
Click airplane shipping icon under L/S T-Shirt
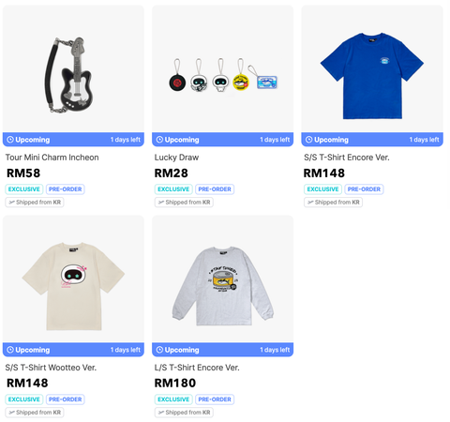coord(161,413)
